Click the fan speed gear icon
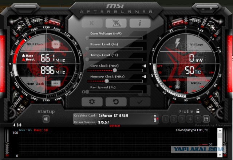233x160 pixels. 83,92
